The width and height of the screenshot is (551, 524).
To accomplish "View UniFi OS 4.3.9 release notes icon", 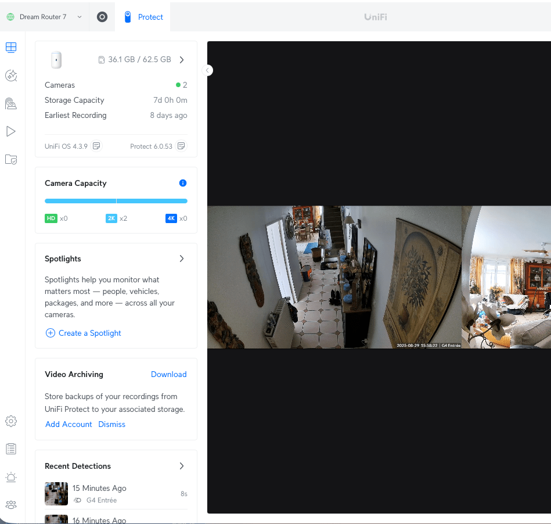I will [x=96, y=146].
